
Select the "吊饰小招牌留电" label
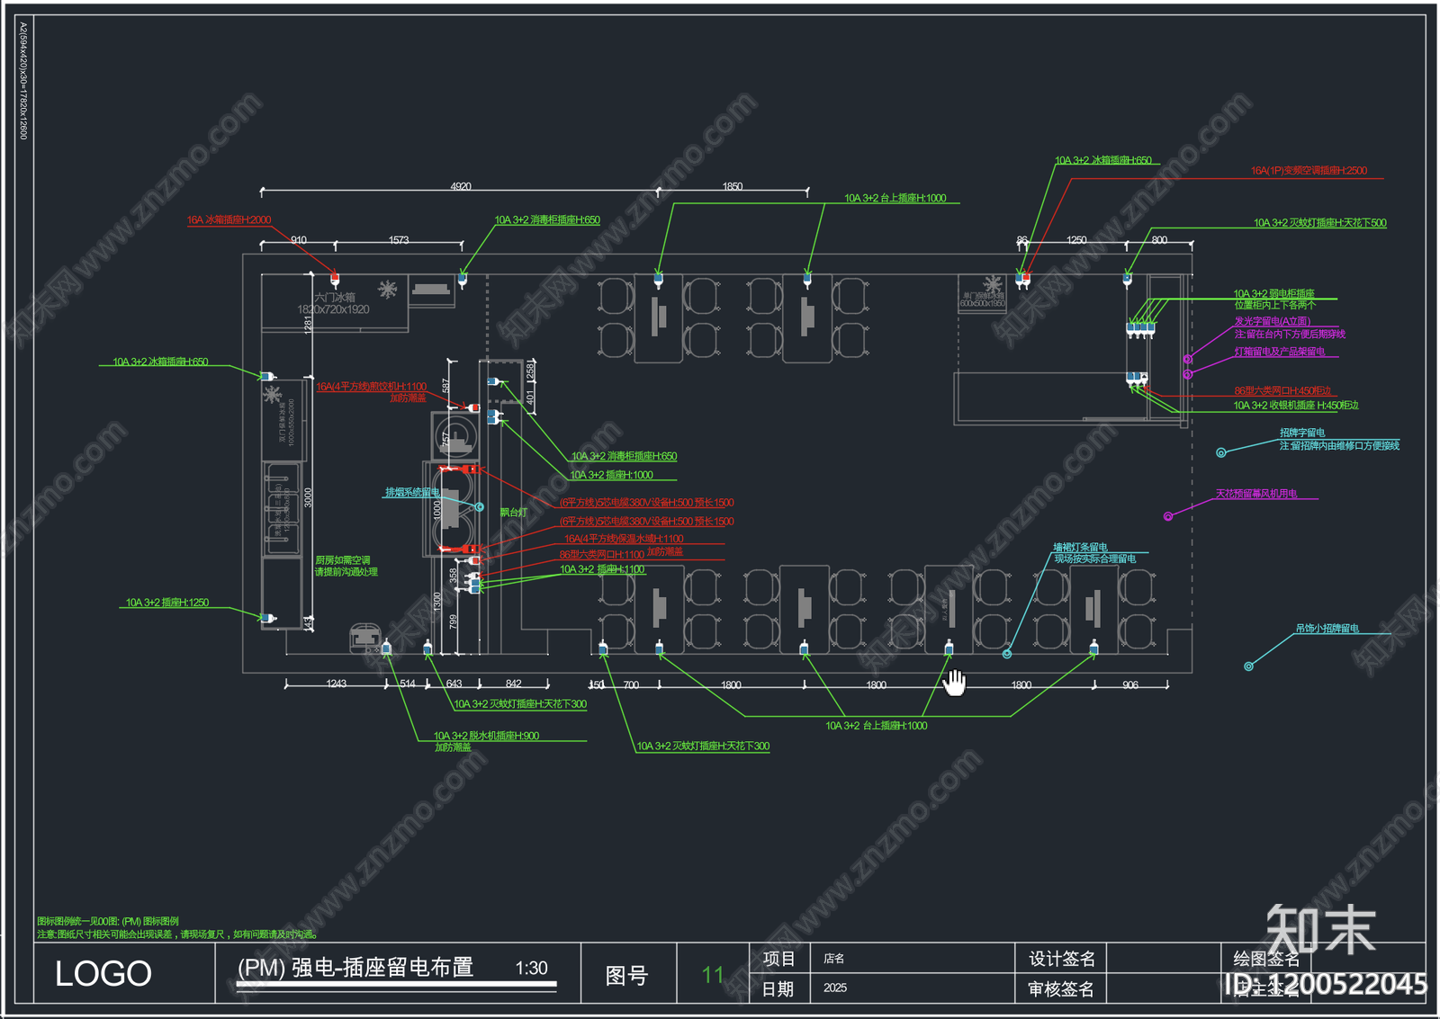(x=1327, y=628)
